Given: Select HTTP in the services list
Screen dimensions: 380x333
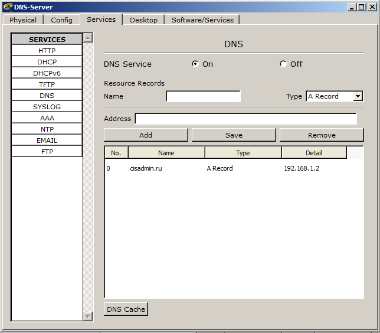Looking at the screenshot, I should coord(47,51).
